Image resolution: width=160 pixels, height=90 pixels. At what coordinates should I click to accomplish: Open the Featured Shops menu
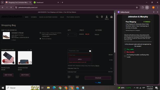73,17
